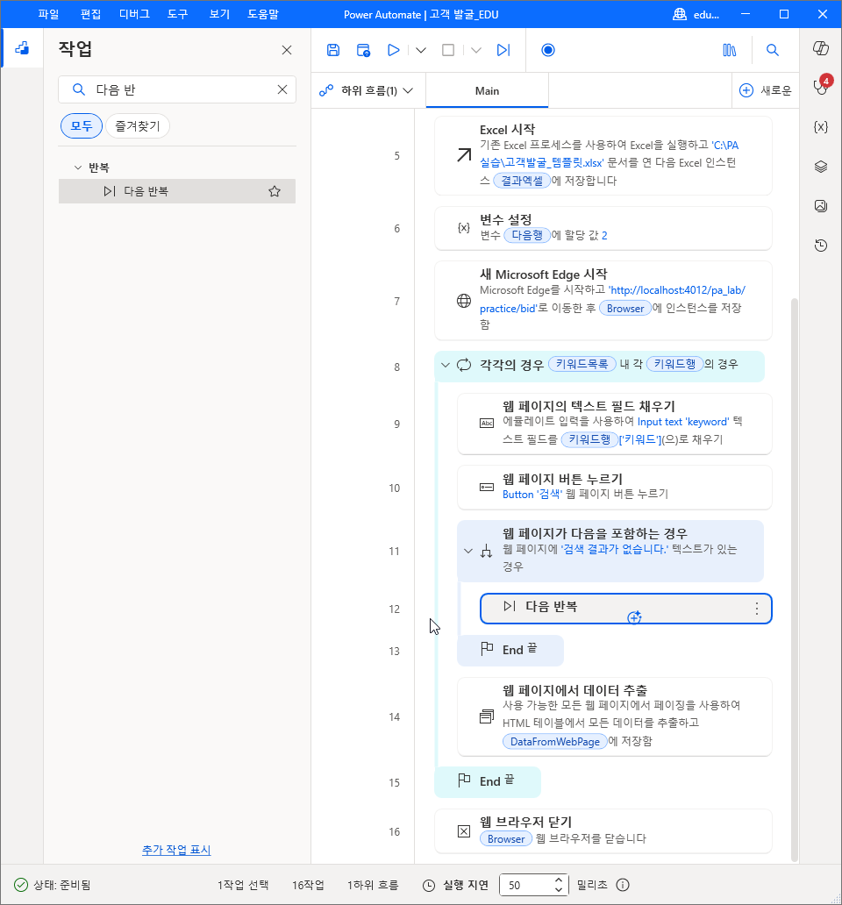842x905 pixels.
Task: Open the 편집 menu
Action: [x=90, y=14]
